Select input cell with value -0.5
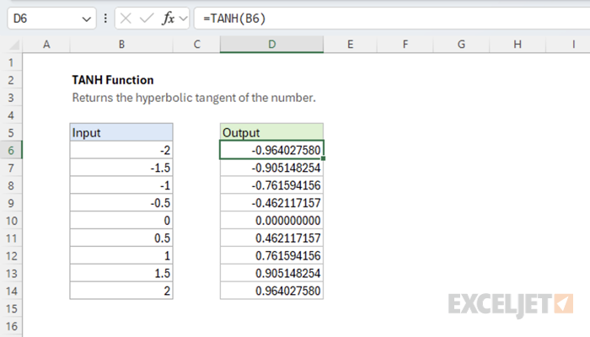 (x=121, y=203)
